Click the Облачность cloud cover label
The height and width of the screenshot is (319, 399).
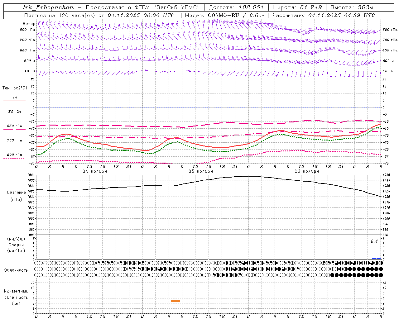(16, 270)
